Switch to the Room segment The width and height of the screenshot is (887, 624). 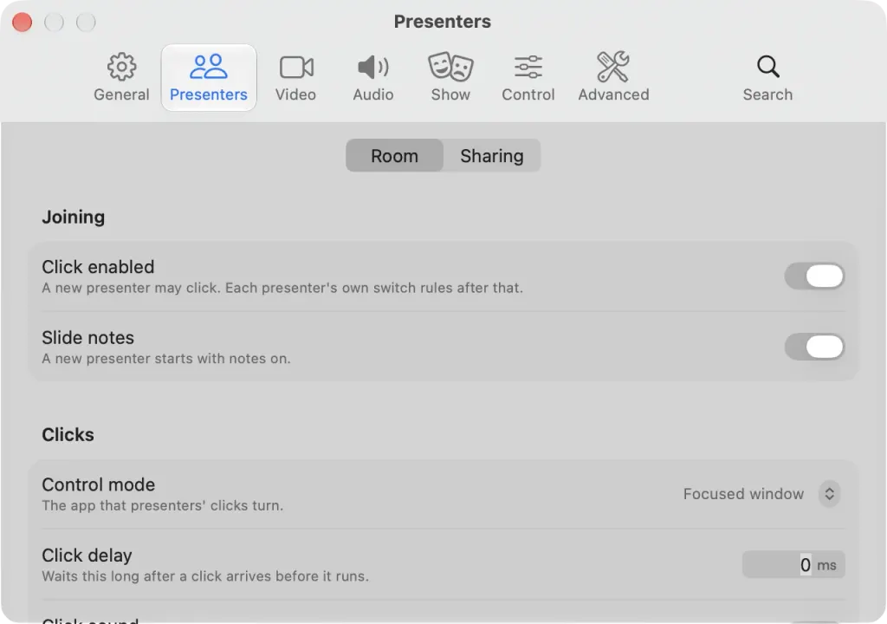pos(394,156)
